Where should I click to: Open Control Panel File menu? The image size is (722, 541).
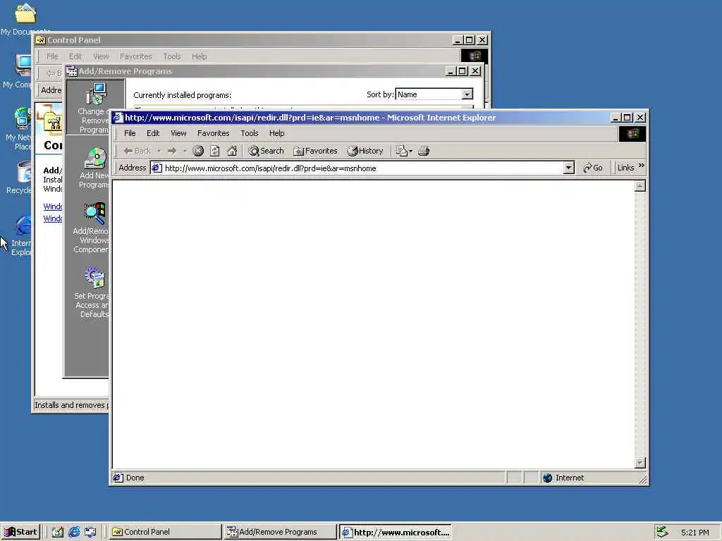click(x=52, y=56)
